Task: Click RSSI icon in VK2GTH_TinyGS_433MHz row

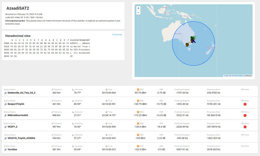Action: 138,135
